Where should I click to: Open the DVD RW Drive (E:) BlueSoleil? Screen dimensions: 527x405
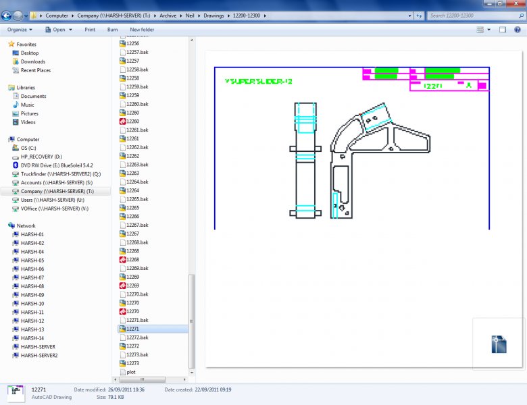[57, 165]
